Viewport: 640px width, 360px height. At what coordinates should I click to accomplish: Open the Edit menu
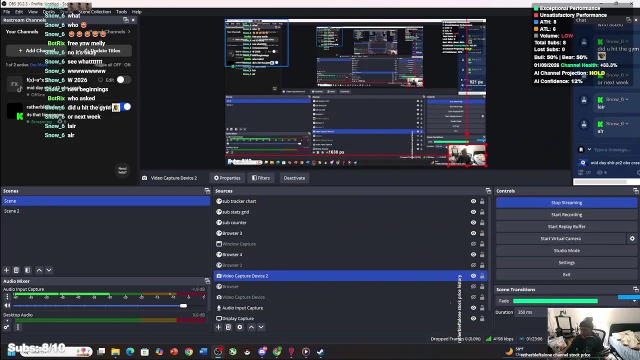pyautogui.click(x=19, y=11)
